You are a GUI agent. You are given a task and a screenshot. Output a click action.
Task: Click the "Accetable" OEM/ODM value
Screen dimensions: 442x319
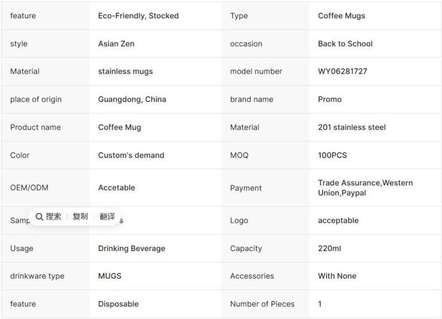pyautogui.click(x=116, y=188)
